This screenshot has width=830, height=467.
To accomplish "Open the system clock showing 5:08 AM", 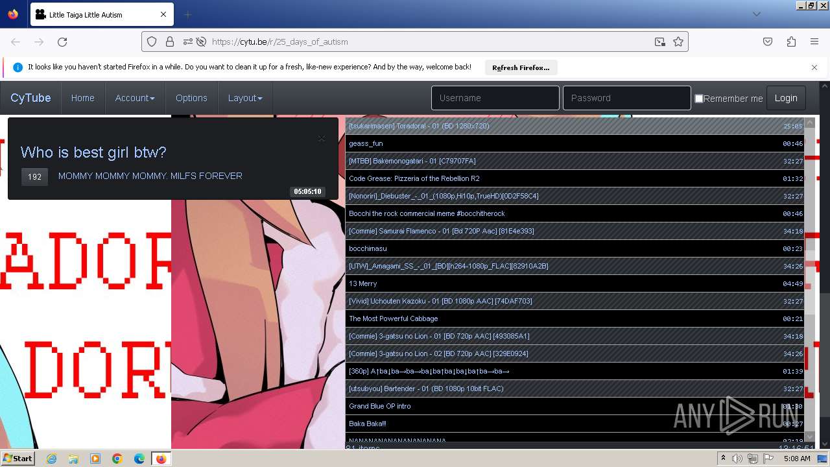I will pyautogui.click(x=797, y=459).
